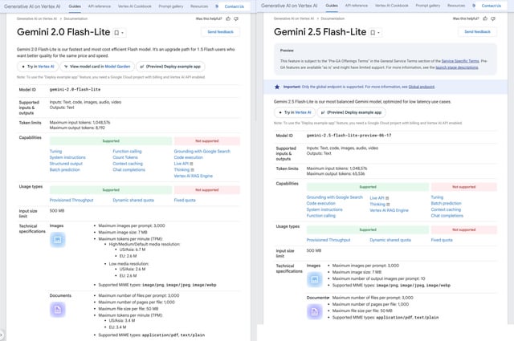
Task: Open Thinking link on Gemini 2.0 page
Action: (182, 169)
